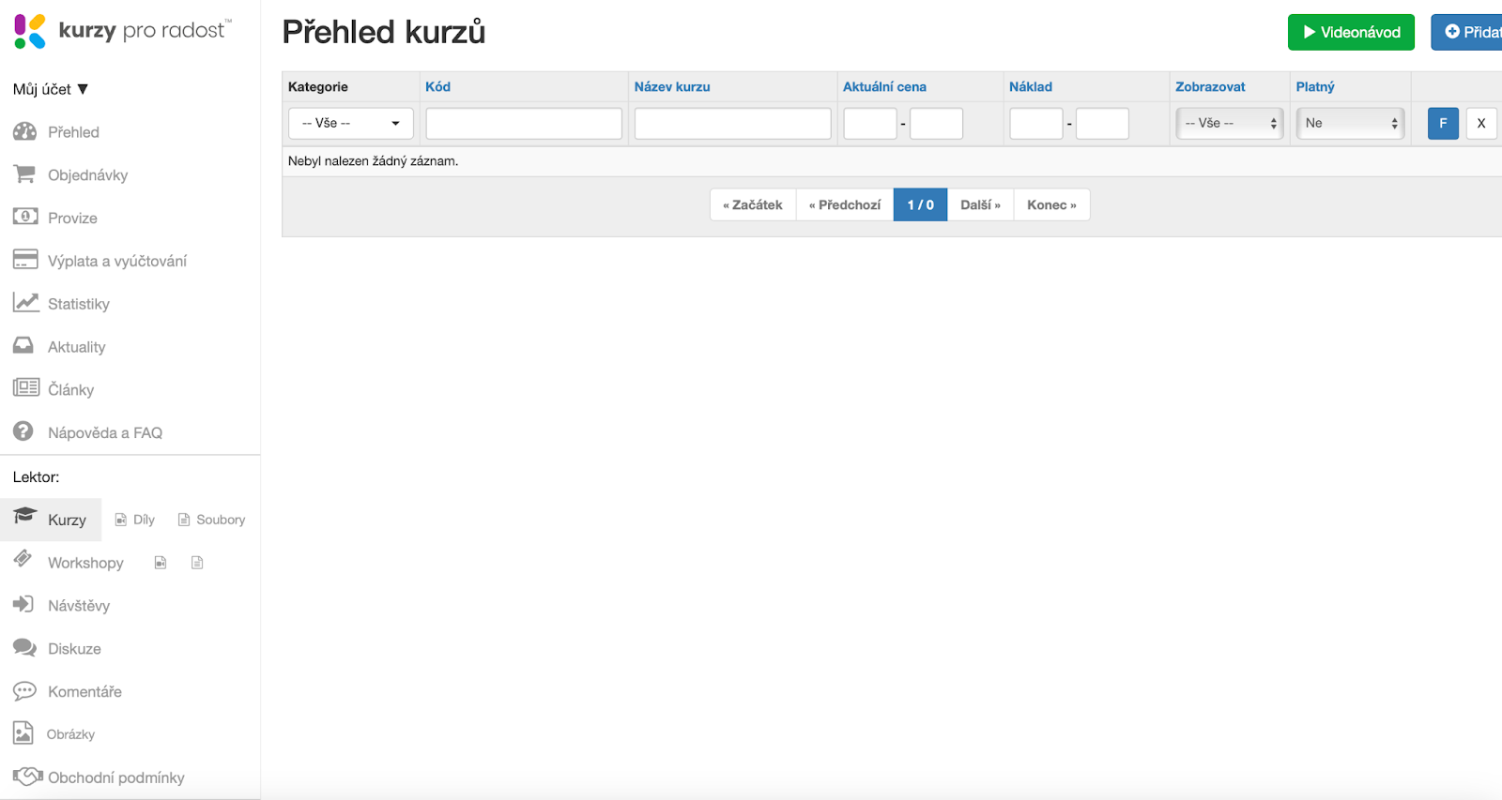
Task: Click the Články newspaper icon
Action: coord(25,387)
